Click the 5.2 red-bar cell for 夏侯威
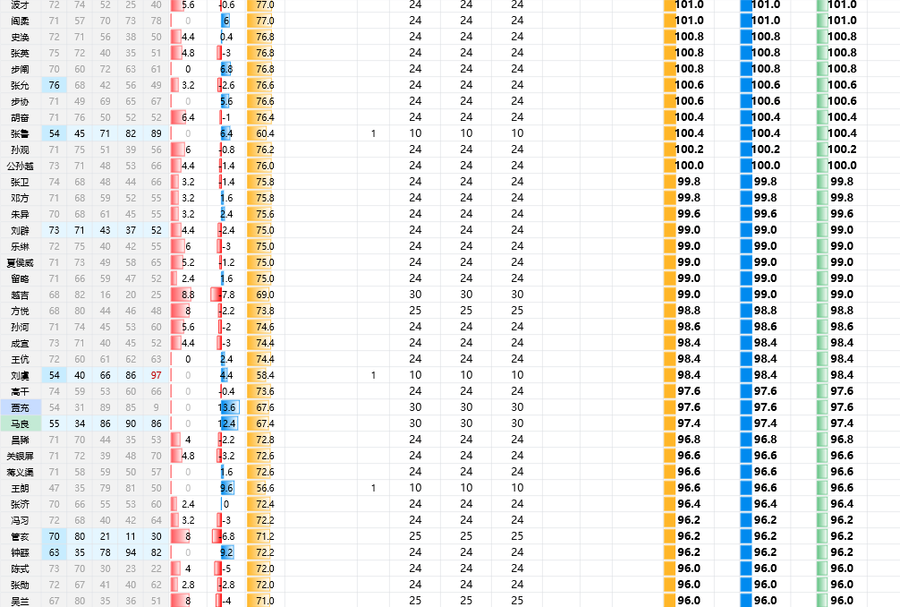 (188, 262)
